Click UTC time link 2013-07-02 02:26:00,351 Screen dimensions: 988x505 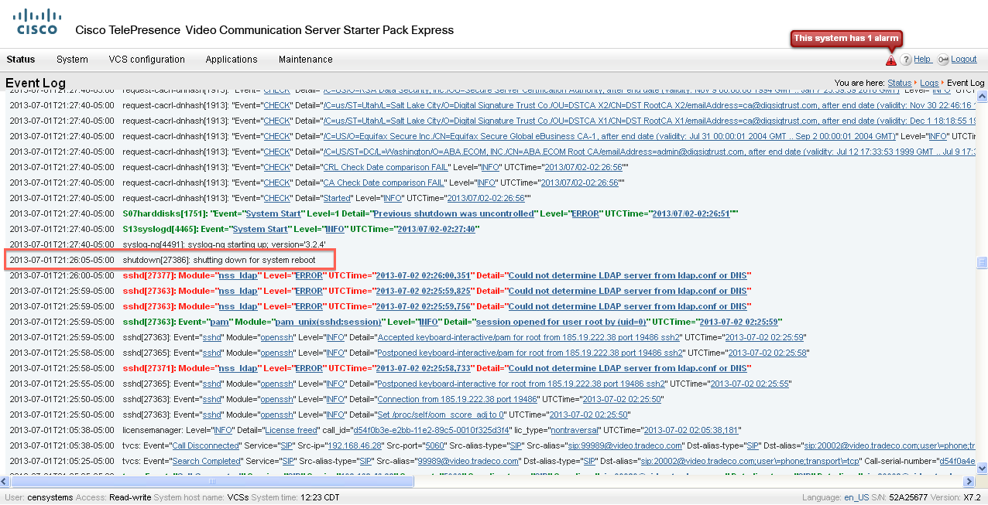423,275
